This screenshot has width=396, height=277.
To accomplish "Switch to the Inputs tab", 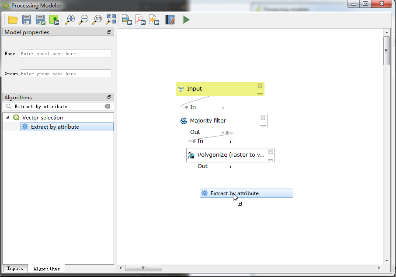I will click(15, 268).
